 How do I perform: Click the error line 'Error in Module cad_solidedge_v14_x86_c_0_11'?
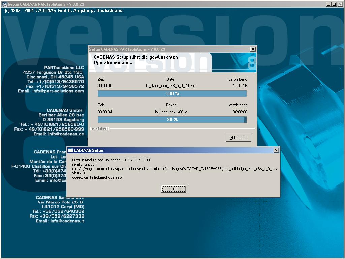pos(111,160)
